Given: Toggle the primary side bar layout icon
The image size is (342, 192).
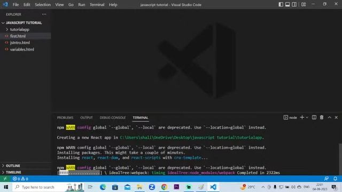Looking at the screenshot, I should click(x=281, y=4).
